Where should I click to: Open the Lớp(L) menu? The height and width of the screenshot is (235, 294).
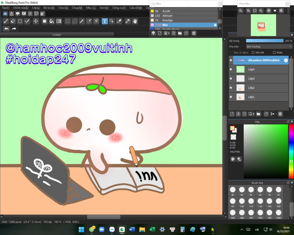(x=36, y=8)
